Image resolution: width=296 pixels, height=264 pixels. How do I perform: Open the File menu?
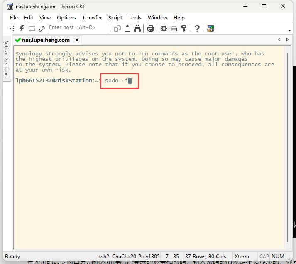coord(14,18)
